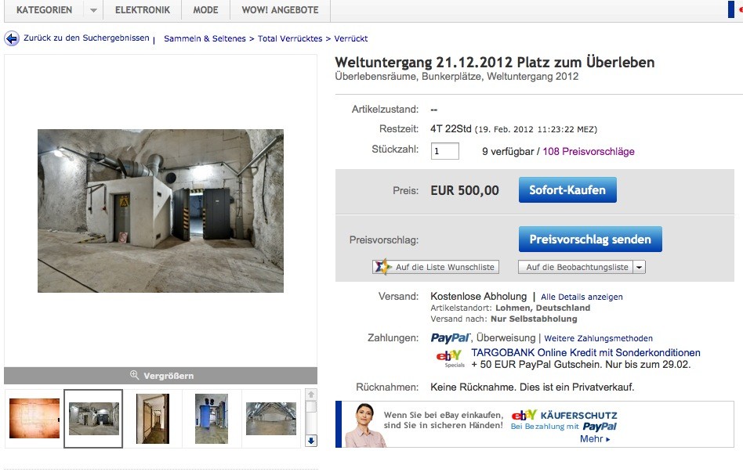Viewport: 743px width, 472px height.
Task: Click the Preisvorschlag senden button
Action: tap(590, 239)
